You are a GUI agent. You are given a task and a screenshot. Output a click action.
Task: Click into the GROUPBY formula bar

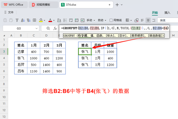click(115, 28)
